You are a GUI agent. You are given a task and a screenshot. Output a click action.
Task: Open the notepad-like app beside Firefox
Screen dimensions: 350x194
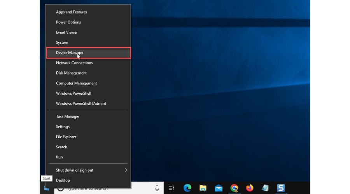point(265,188)
